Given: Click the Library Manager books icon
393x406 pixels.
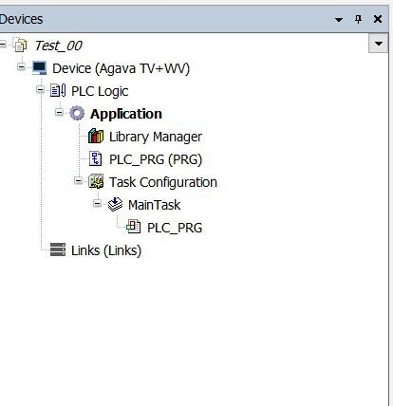Looking at the screenshot, I should click(x=96, y=137).
